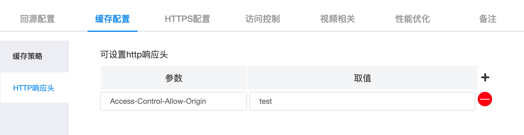
Task: Remove the Access-Control-Allow-Origin header row
Action: pyautogui.click(x=485, y=99)
